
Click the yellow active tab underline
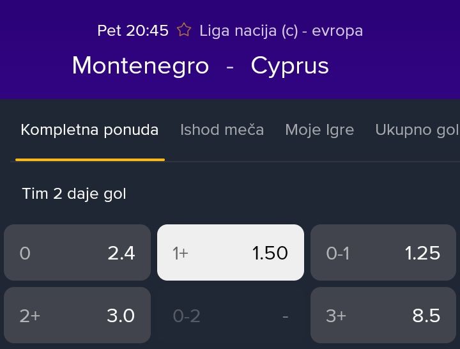tap(90, 160)
